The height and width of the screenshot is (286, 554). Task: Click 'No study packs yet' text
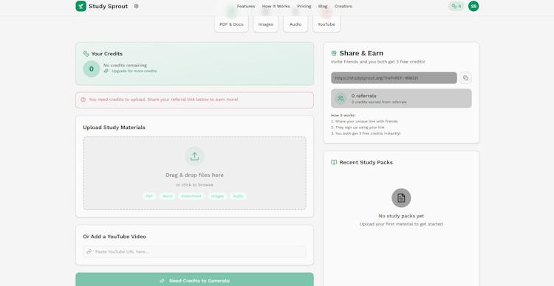[401, 216]
